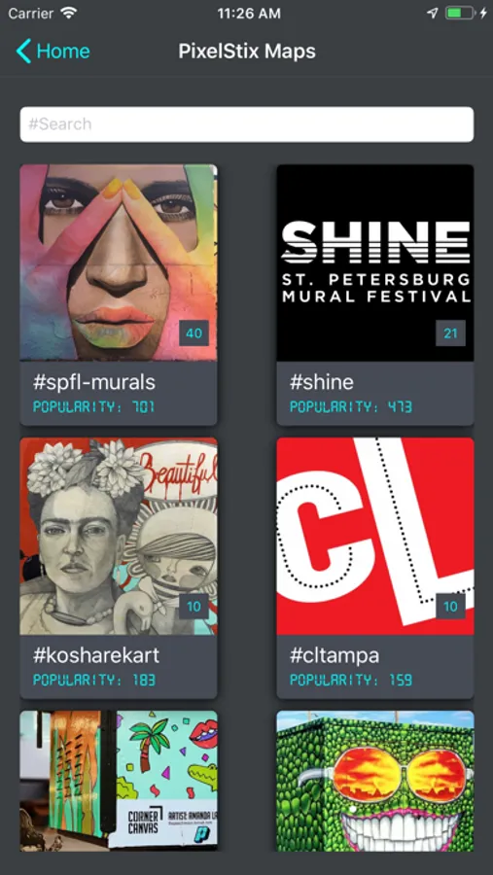The image size is (493, 875).
Task: Open the Corner Canvas mural thumbnail
Action: pos(119,781)
